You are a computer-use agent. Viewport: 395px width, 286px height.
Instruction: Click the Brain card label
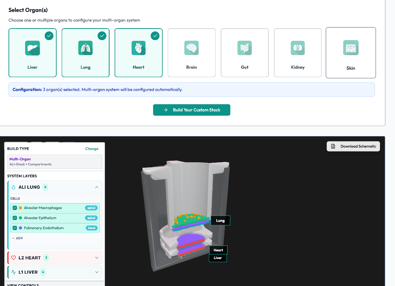[x=191, y=67]
